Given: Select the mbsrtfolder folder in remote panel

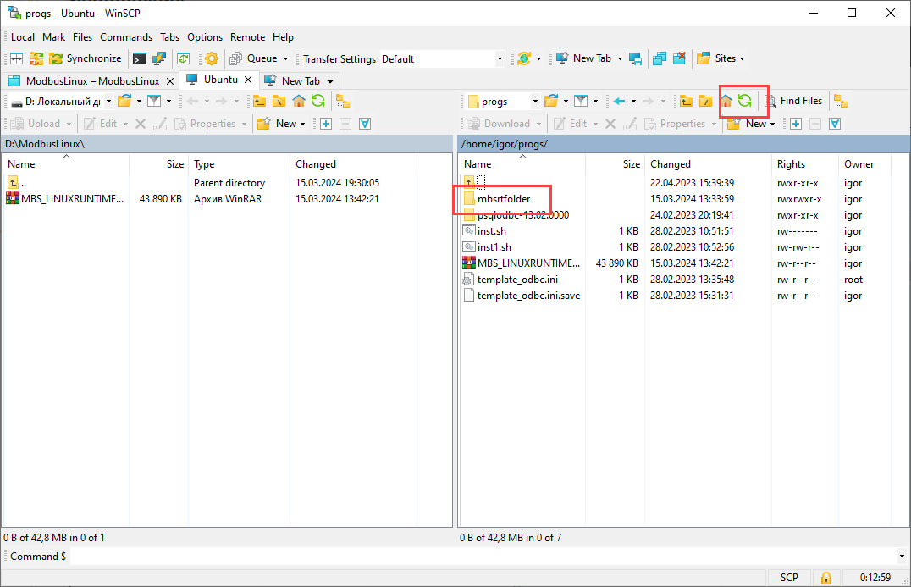Looking at the screenshot, I should [x=503, y=199].
